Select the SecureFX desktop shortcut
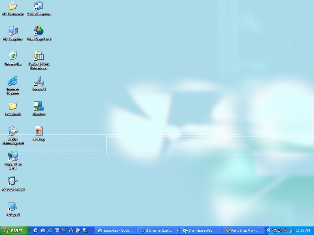314x235 pixels. coord(39,81)
